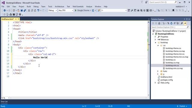Click the editor horizontal scrollbar
The height and width of the screenshot is (108, 192).
pyautogui.click(x=78, y=98)
